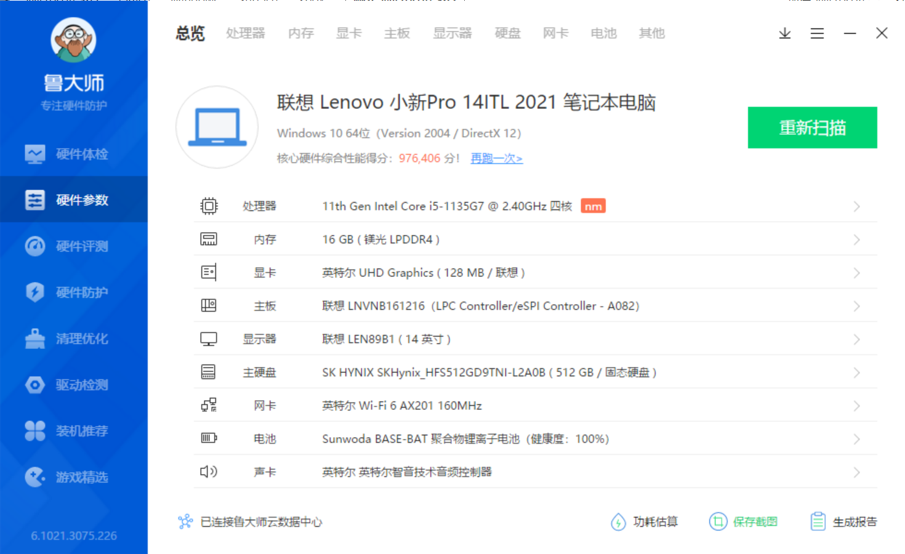The height and width of the screenshot is (554, 905).
Task: Open 功耗估算 power estimate
Action: tap(644, 522)
